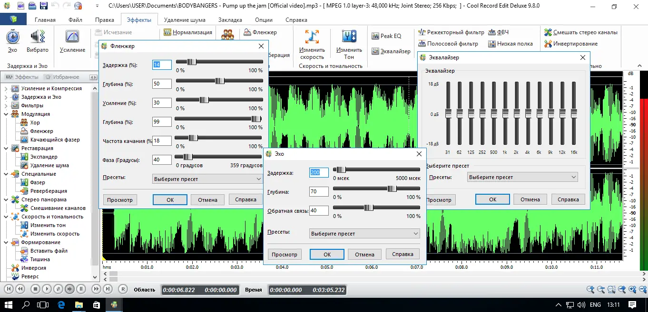Click the 1k band equalizer slider
This screenshot has width=648, height=312.
(x=505, y=114)
